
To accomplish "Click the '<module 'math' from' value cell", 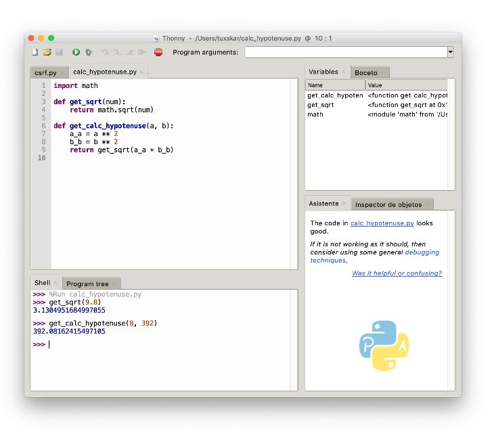I will (x=407, y=114).
